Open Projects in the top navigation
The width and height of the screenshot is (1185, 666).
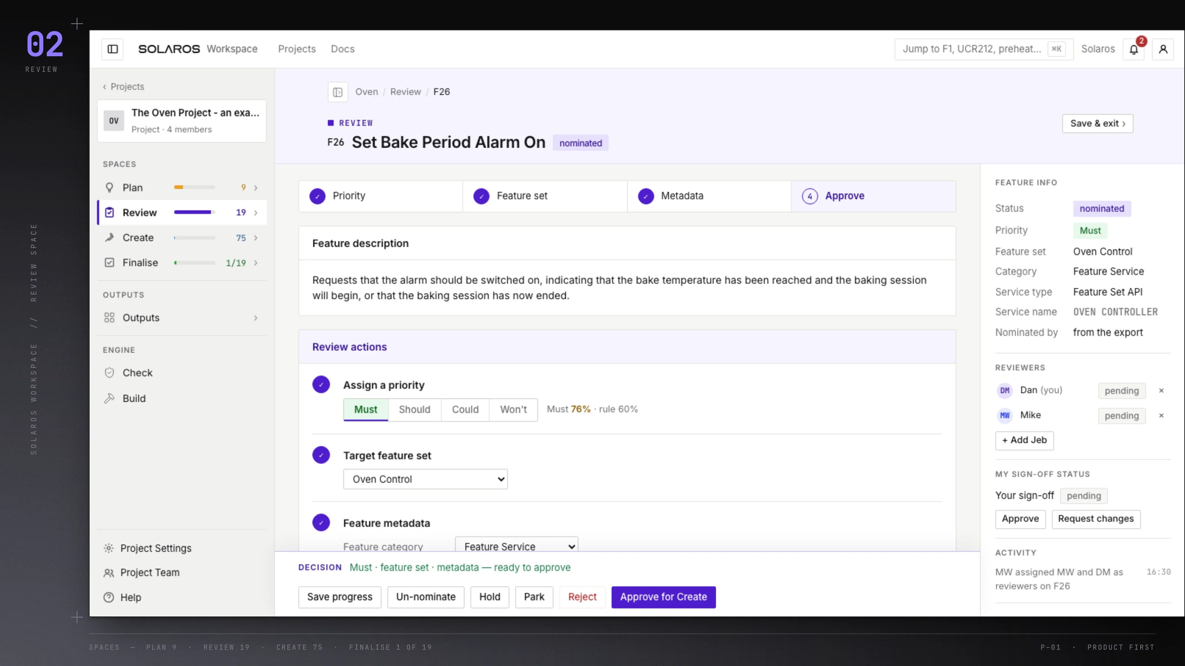(297, 49)
